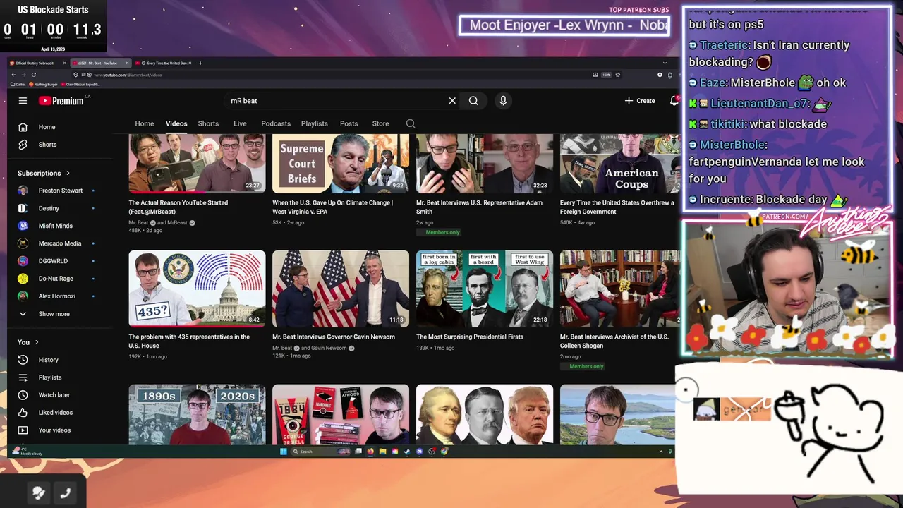
Task: Click the Create button
Action: [641, 101]
